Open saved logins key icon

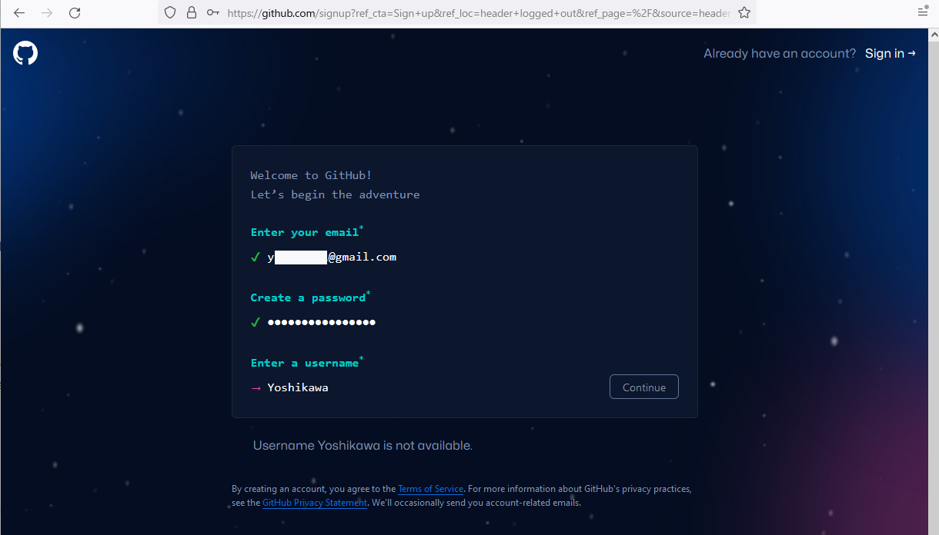coord(213,12)
